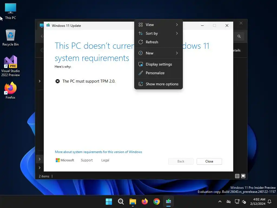This screenshot has width=277, height=208.
Task: Click the File Explorer search icon
Action: (x=239, y=36)
